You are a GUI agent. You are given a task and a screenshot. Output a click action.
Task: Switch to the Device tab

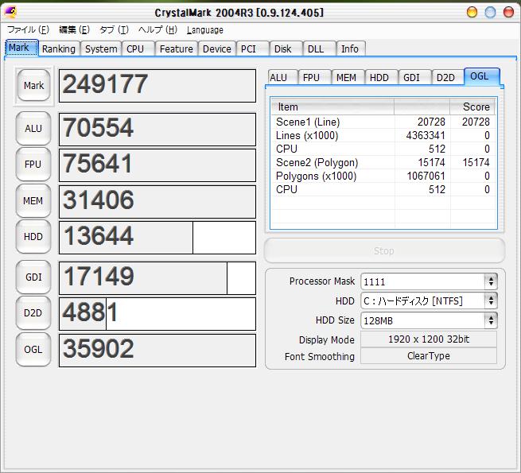(x=216, y=48)
